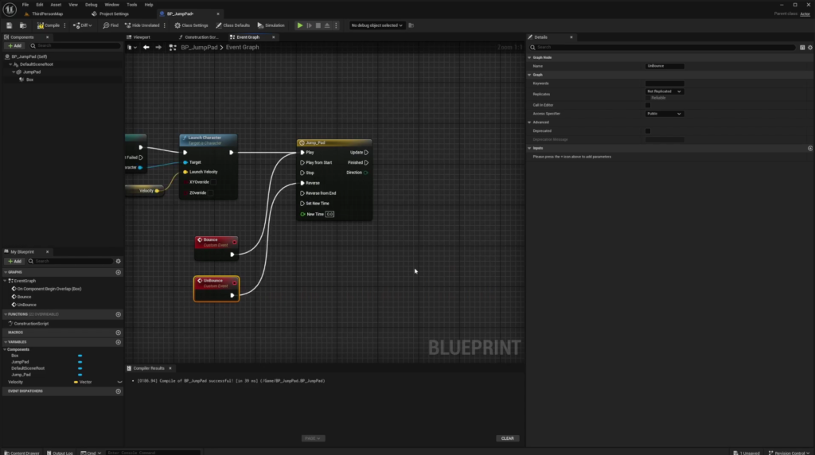The height and width of the screenshot is (455, 815).
Task: Open the compile options three-dot menu
Action: tap(65, 25)
